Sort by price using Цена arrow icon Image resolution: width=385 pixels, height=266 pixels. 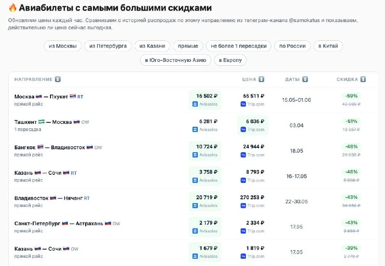[261, 79]
